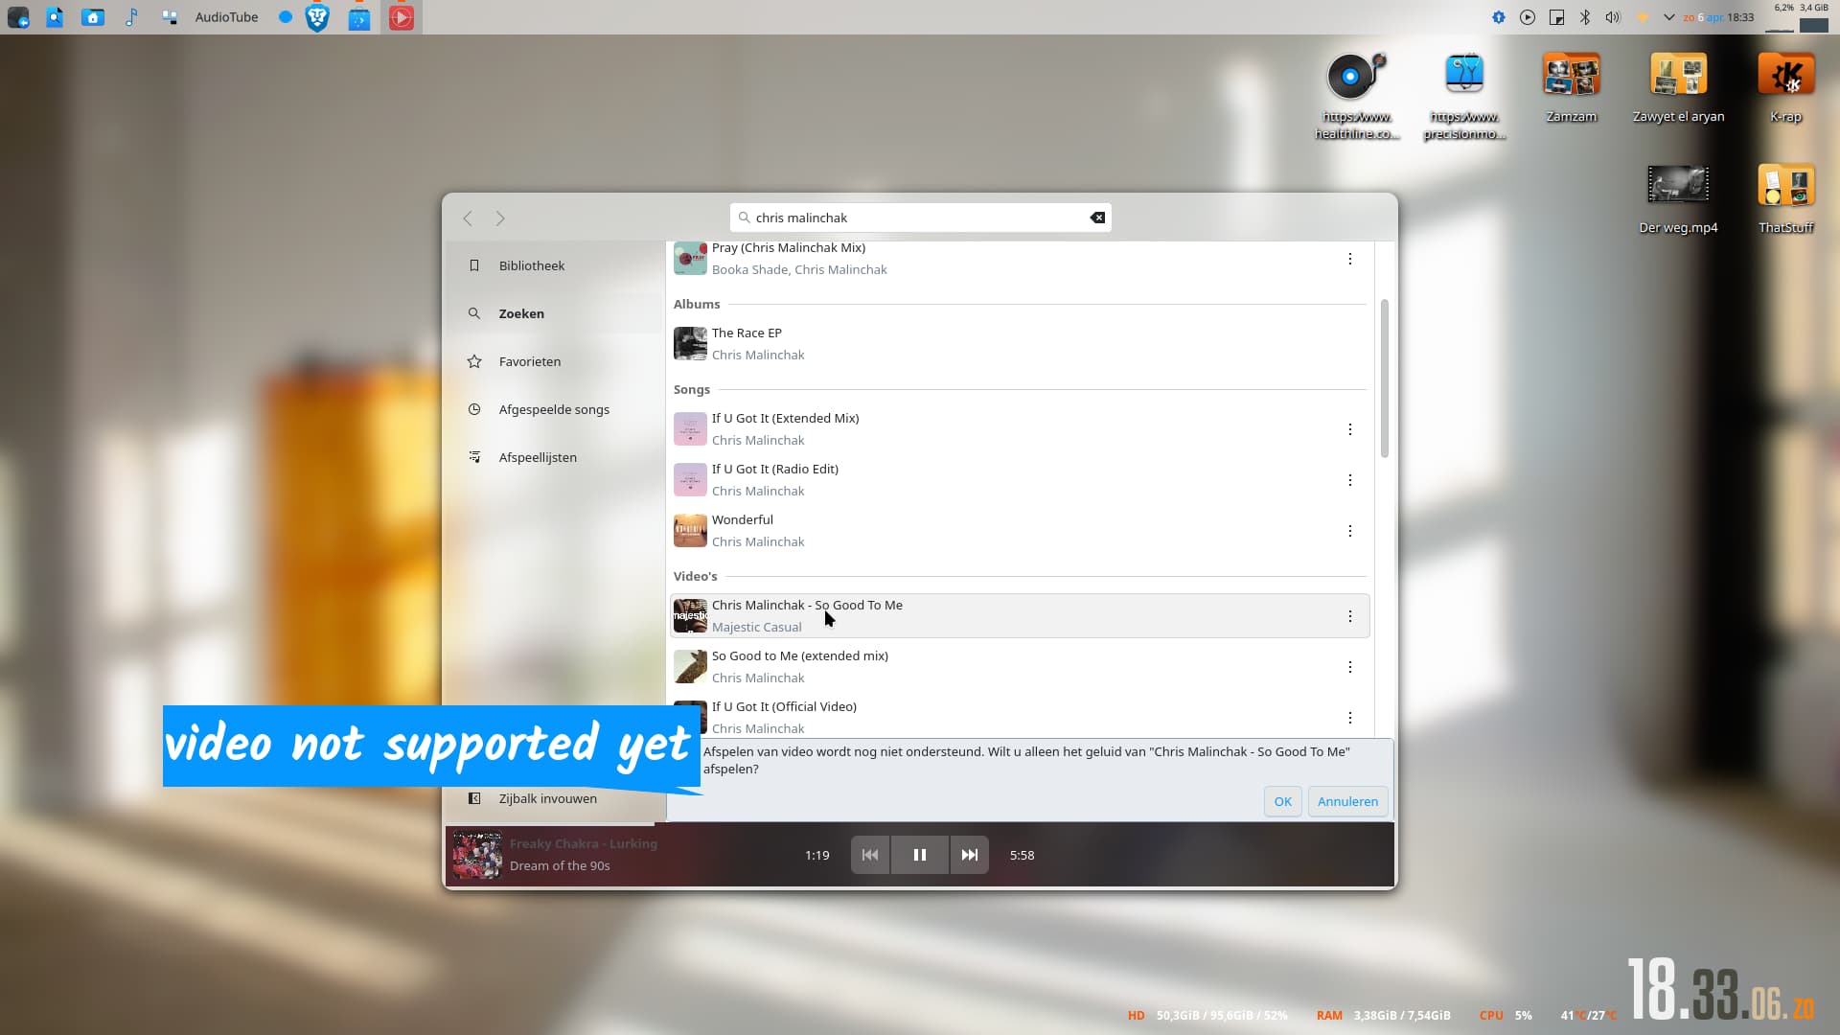This screenshot has width=1840, height=1035.
Task: Open Der weg.mp4 video file on desktop
Action: pyautogui.click(x=1679, y=199)
